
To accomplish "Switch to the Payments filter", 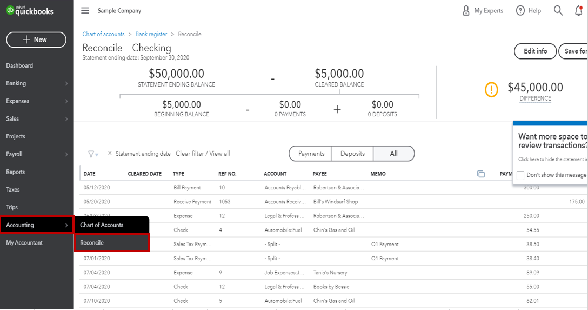I will (311, 154).
